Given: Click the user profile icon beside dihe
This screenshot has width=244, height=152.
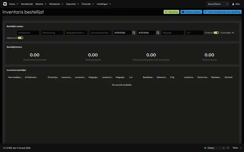Looking at the screenshot, I should (x=233, y=4).
